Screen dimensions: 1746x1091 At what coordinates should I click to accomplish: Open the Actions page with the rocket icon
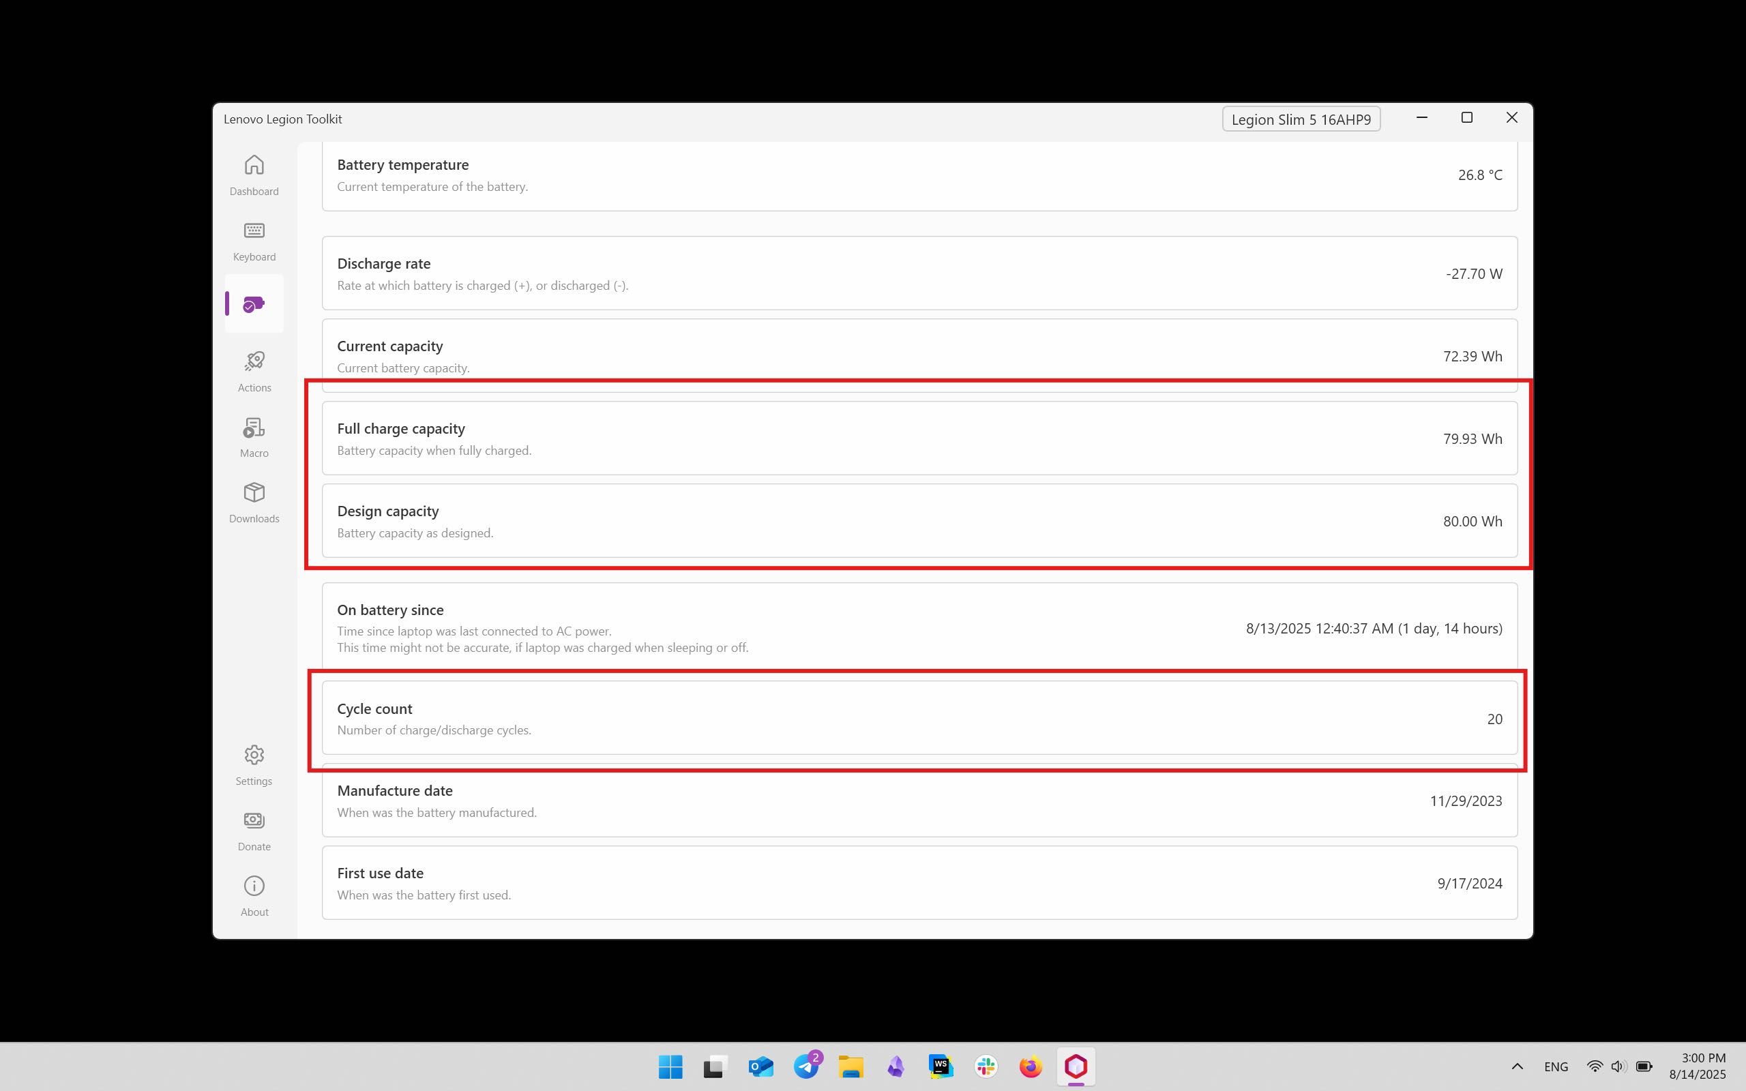(254, 372)
